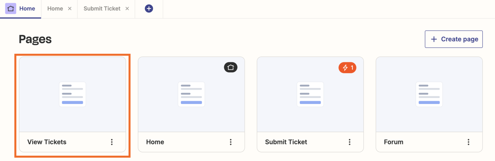Click the View Tickets page title
This screenshot has height=161, width=495.
tap(47, 142)
